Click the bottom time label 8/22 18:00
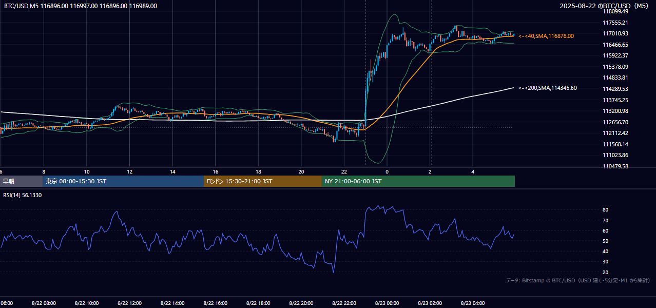The height and width of the screenshot is (308, 656). click(258, 303)
